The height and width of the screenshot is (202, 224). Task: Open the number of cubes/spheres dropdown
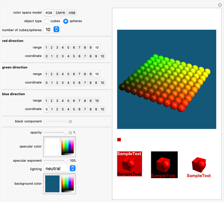52,30
